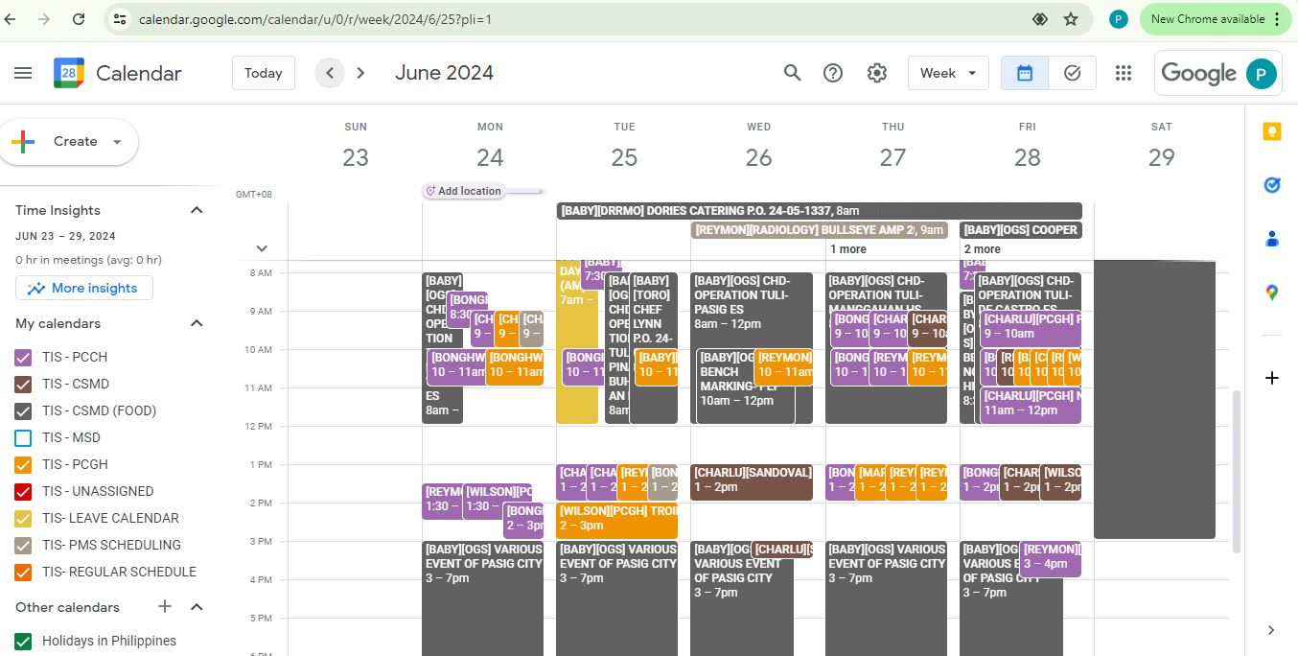Bookmark this tab star icon
Image resolution: width=1298 pixels, height=656 pixels.
coord(1071,19)
